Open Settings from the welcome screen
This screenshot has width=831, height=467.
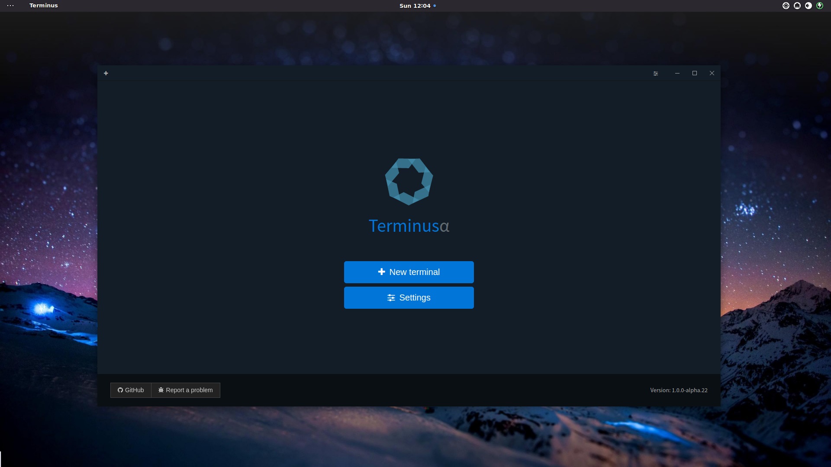[409, 297]
